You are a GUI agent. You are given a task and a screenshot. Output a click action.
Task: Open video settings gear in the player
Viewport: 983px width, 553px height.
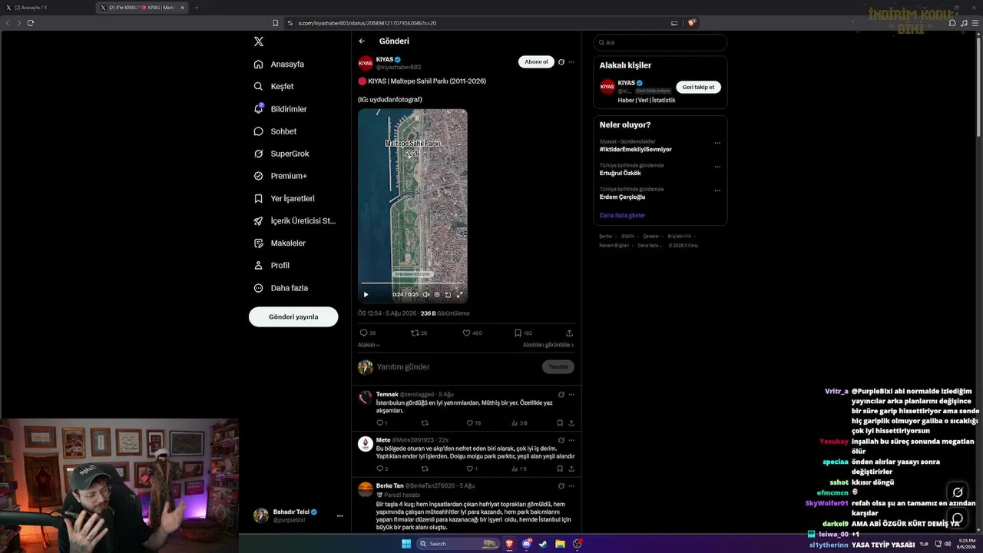click(x=437, y=294)
